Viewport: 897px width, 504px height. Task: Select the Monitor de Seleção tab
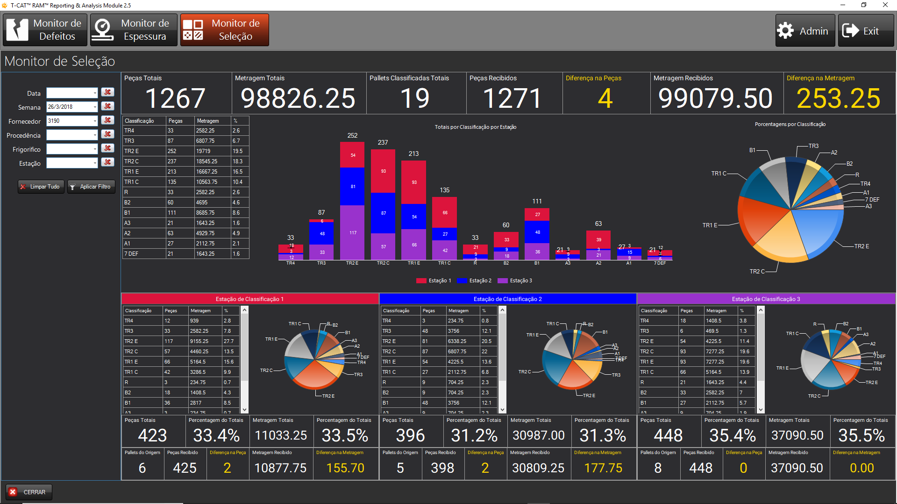(x=225, y=30)
